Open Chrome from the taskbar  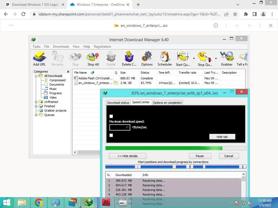pos(39,203)
